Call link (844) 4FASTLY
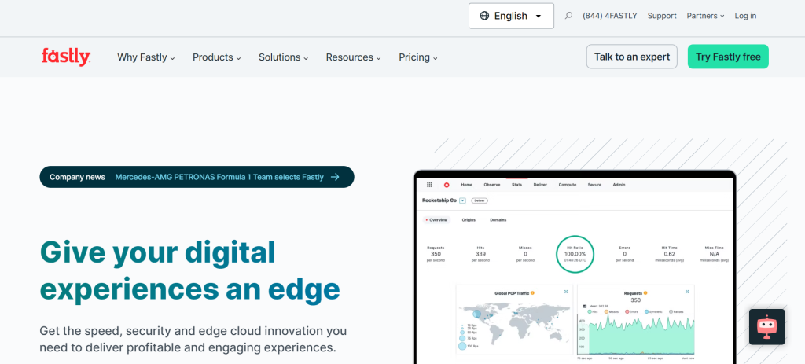 tap(610, 16)
